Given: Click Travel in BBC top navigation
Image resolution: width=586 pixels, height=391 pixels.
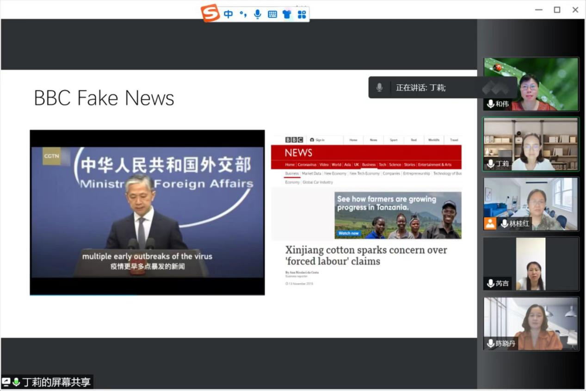Looking at the screenshot, I should (x=454, y=140).
